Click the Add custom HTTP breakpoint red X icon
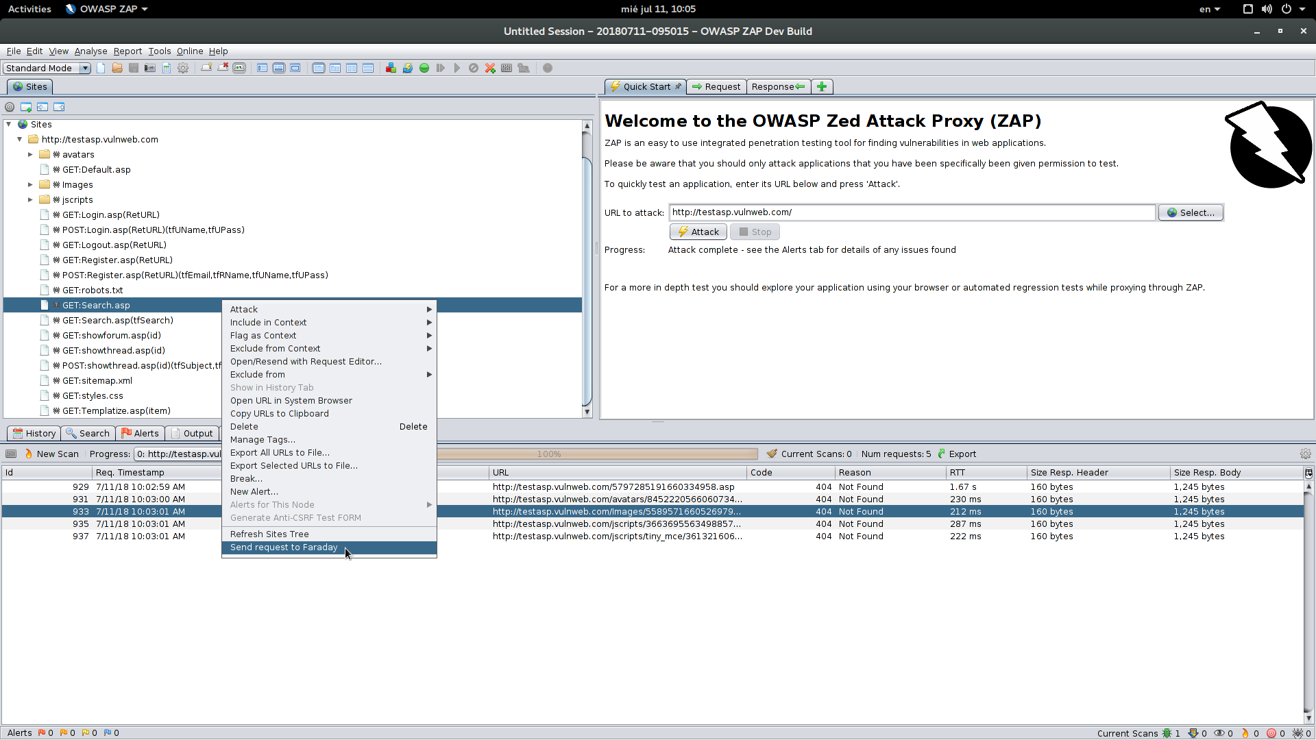The width and height of the screenshot is (1316, 740). coord(490,68)
